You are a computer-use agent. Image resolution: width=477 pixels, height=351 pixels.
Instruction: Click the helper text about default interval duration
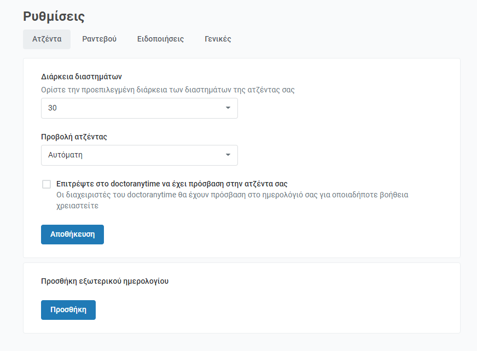[x=168, y=90]
